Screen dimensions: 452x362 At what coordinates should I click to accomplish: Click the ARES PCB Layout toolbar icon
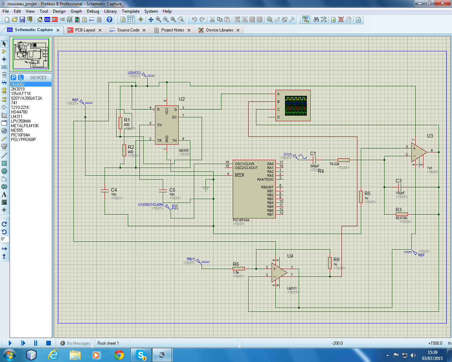55,19
